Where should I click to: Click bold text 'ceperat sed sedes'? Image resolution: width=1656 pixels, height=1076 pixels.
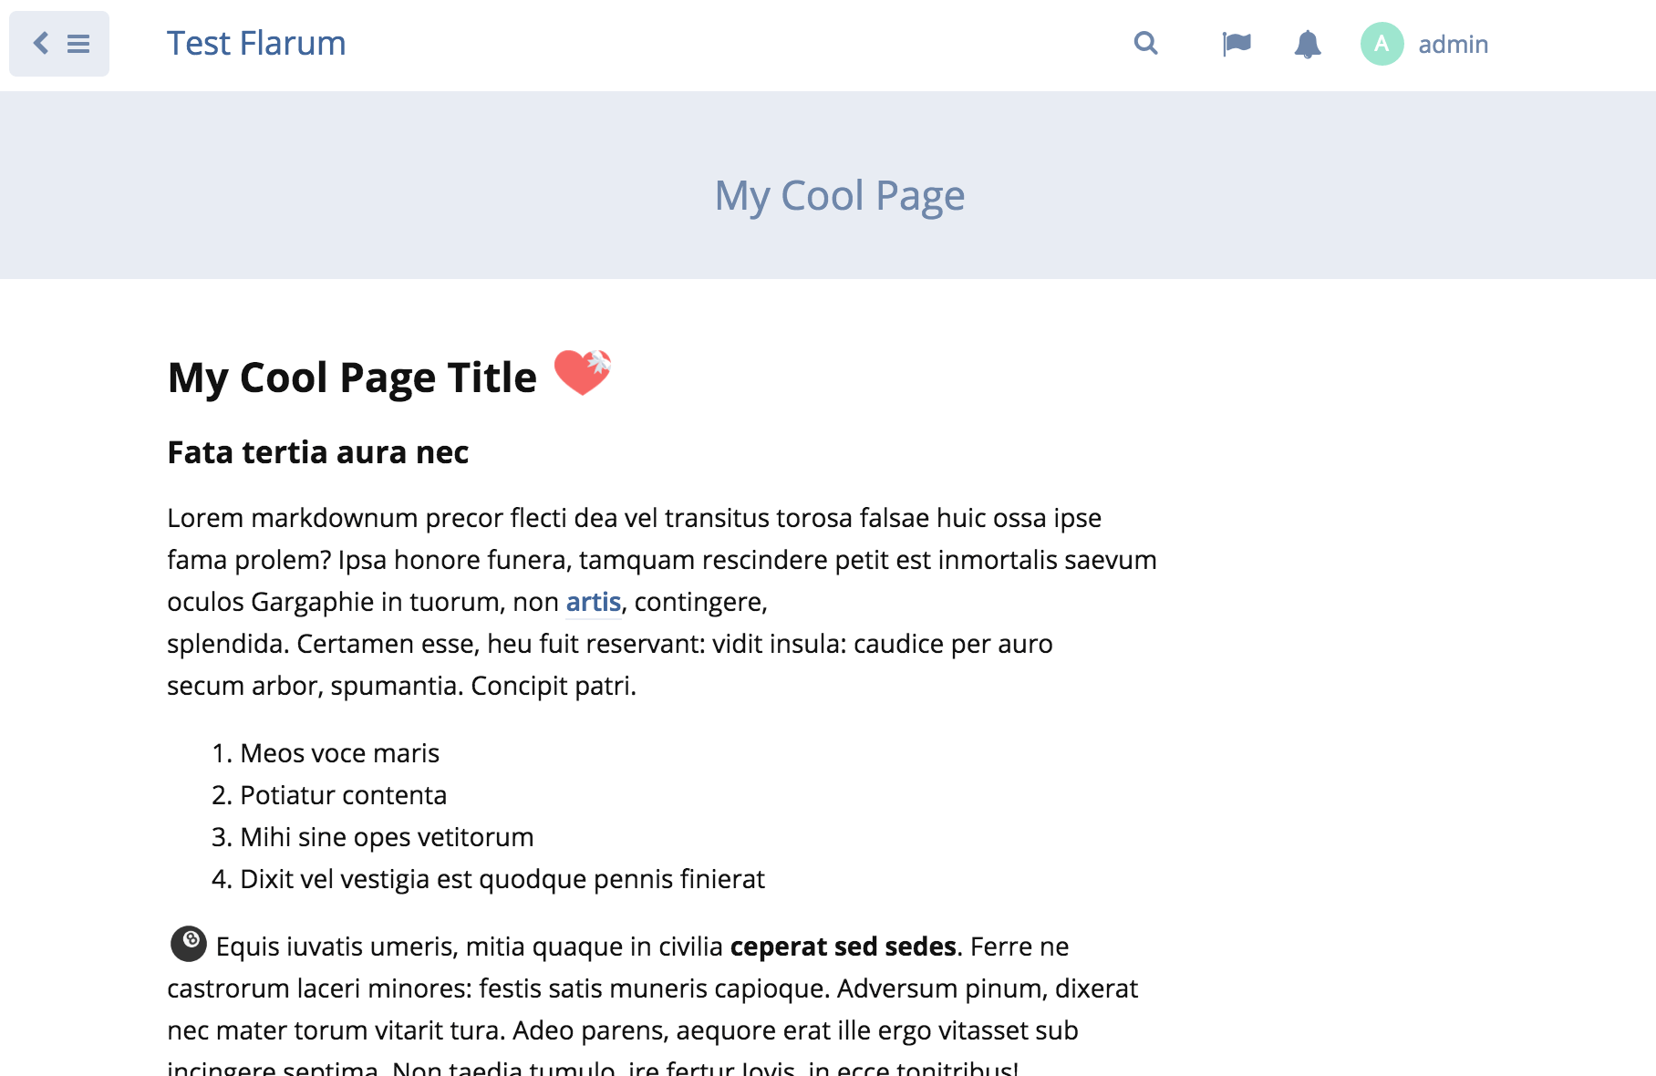coord(843,947)
